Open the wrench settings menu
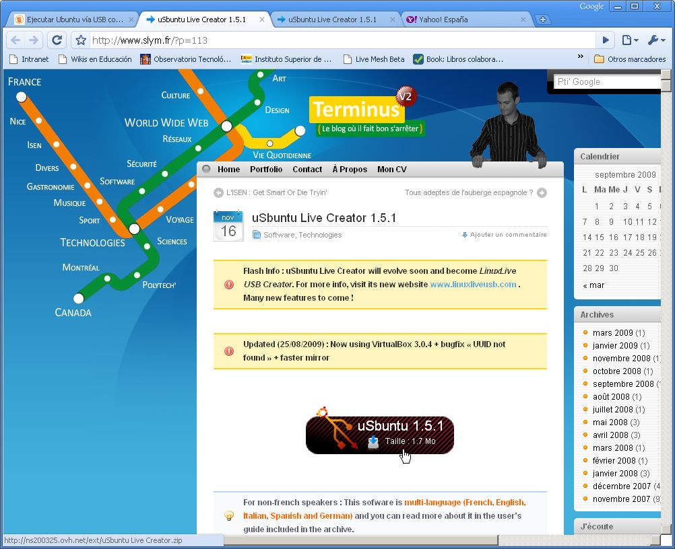Image resolution: width=675 pixels, height=549 pixels. click(x=656, y=40)
